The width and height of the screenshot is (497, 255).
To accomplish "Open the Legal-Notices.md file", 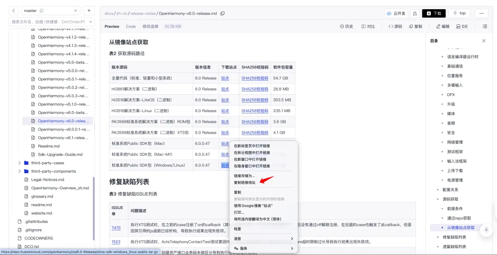I will coord(47,180).
